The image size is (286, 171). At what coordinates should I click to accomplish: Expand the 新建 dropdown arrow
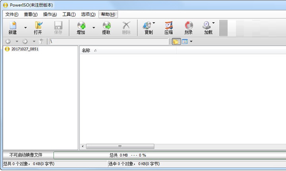(x=25, y=28)
